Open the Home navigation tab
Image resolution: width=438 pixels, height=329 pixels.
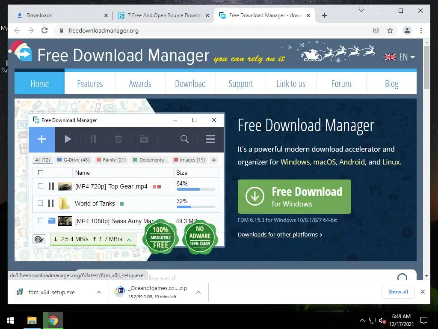[x=40, y=83]
